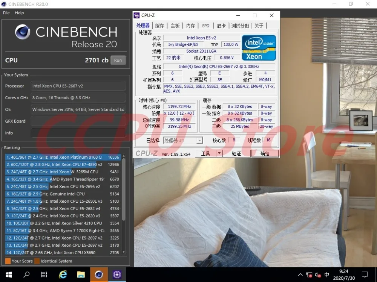Open the 处理器 #1 selection dropdown
The height and width of the screenshot is (282, 377).
pyautogui.click(x=183, y=141)
